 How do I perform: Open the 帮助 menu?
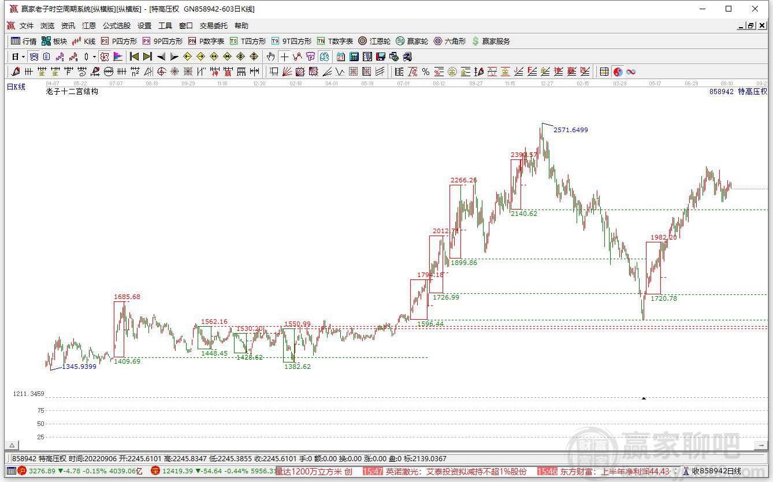click(241, 25)
